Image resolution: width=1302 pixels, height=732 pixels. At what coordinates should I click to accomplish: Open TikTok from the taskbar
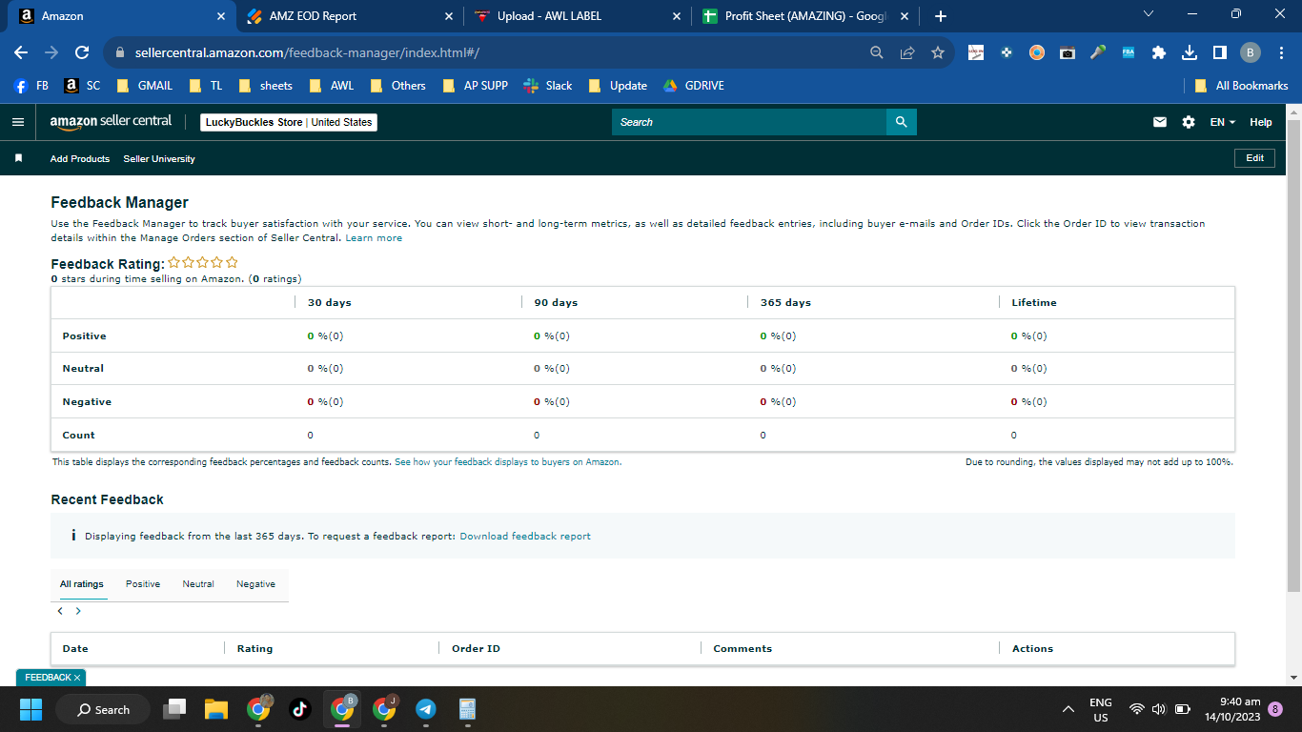[x=300, y=708]
